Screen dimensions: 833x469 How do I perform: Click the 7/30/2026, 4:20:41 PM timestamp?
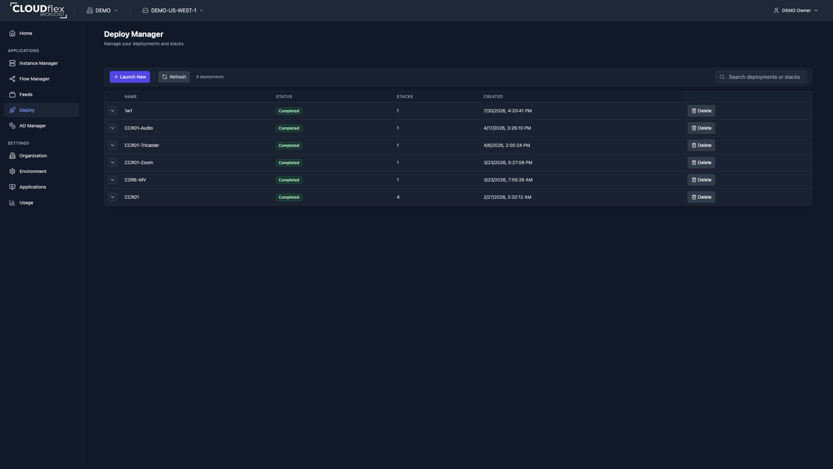(x=508, y=111)
